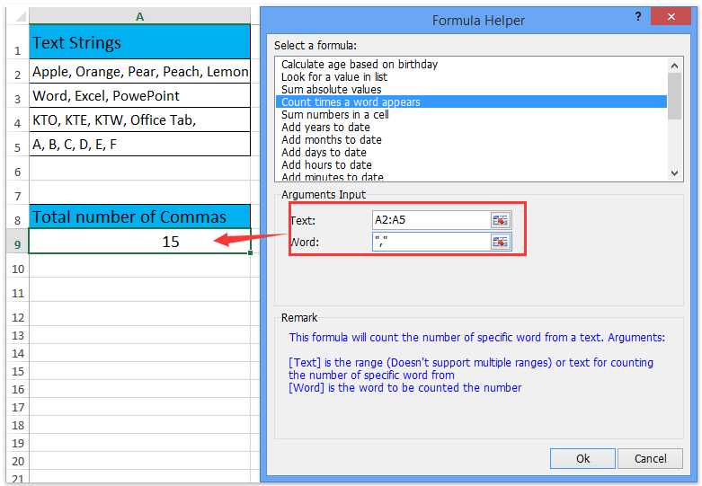This screenshot has width=702, height=486.
Task: Select 'Count times a word appears' formula
Action: pos(351,102)
